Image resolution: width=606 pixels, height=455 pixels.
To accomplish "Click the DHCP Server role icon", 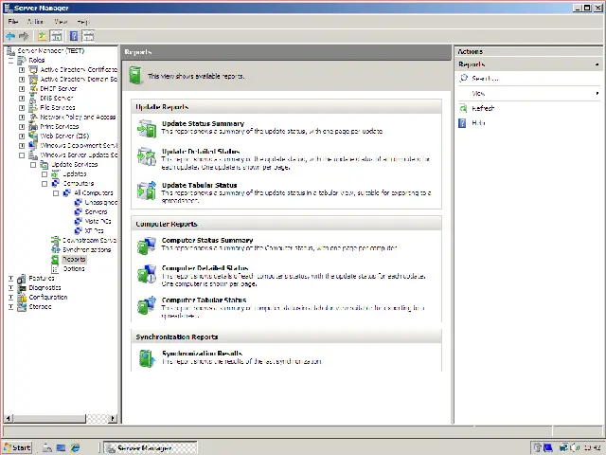I will coord(34,88).
